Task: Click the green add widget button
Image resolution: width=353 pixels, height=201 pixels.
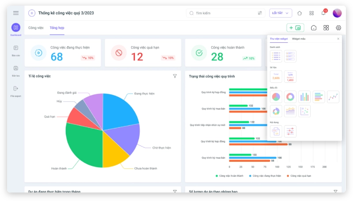Action: 295,28
